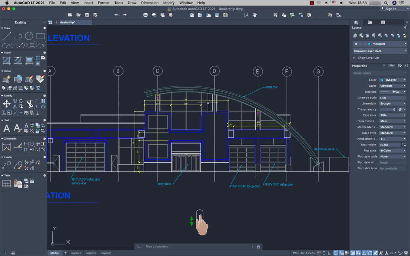Click the Pan hand icon in toolbar

coord(254,15)
